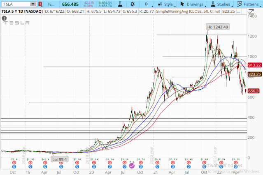This screenshot has width=263, height=175.
Task: Click the 600 price axis label
Action: coord(251,97)
